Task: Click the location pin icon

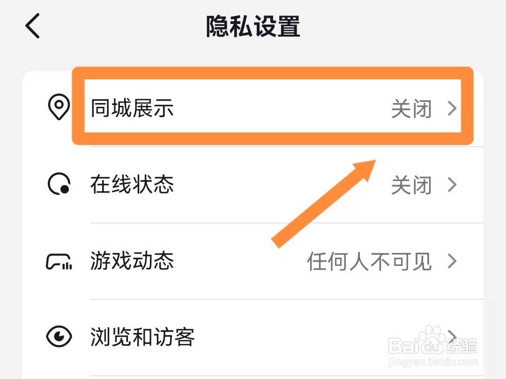Action: 59,108
